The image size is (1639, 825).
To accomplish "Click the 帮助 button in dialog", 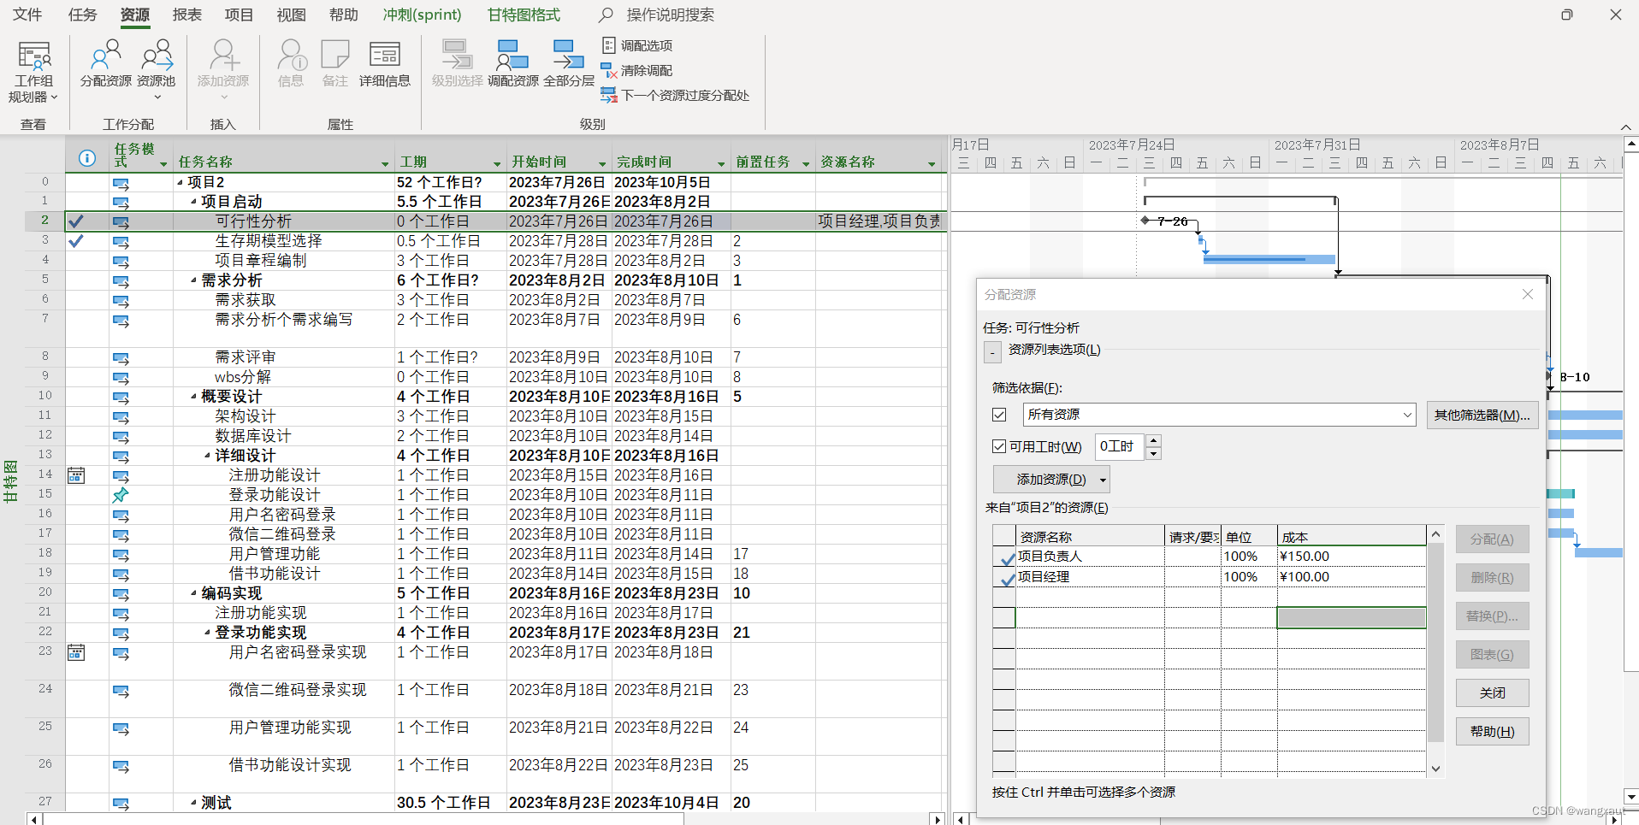I will click(x=1492, y=732).
